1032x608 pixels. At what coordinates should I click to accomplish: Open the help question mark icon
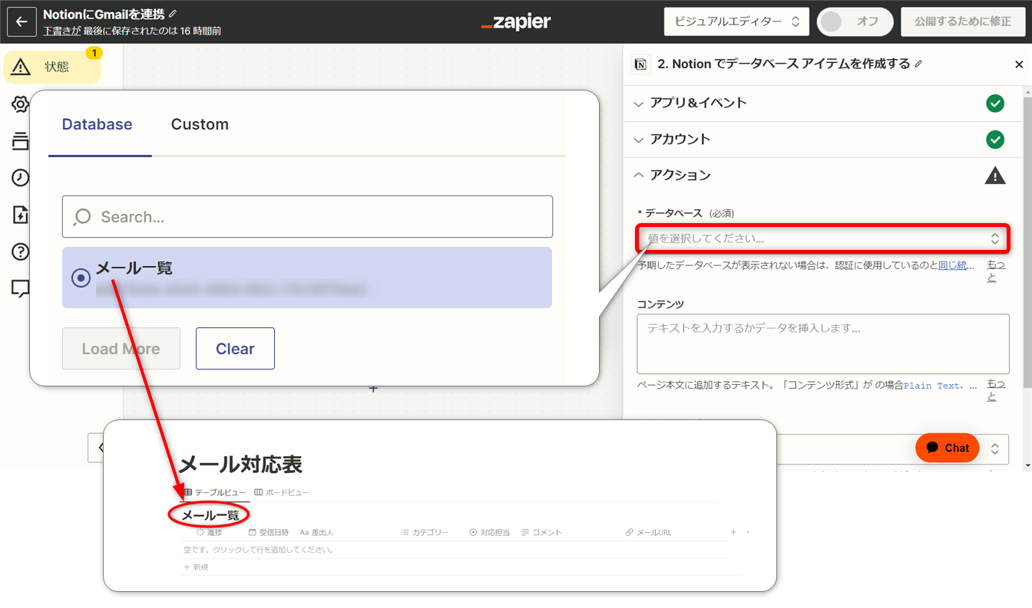click(21, 251)
